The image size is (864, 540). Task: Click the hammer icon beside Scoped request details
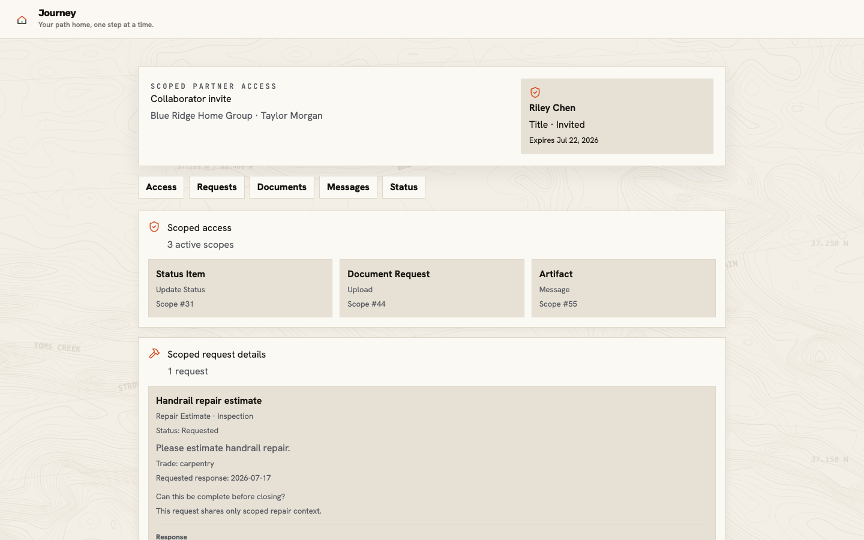[154, 353]
